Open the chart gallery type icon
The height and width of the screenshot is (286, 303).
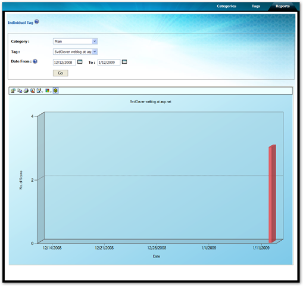(39, 91)
